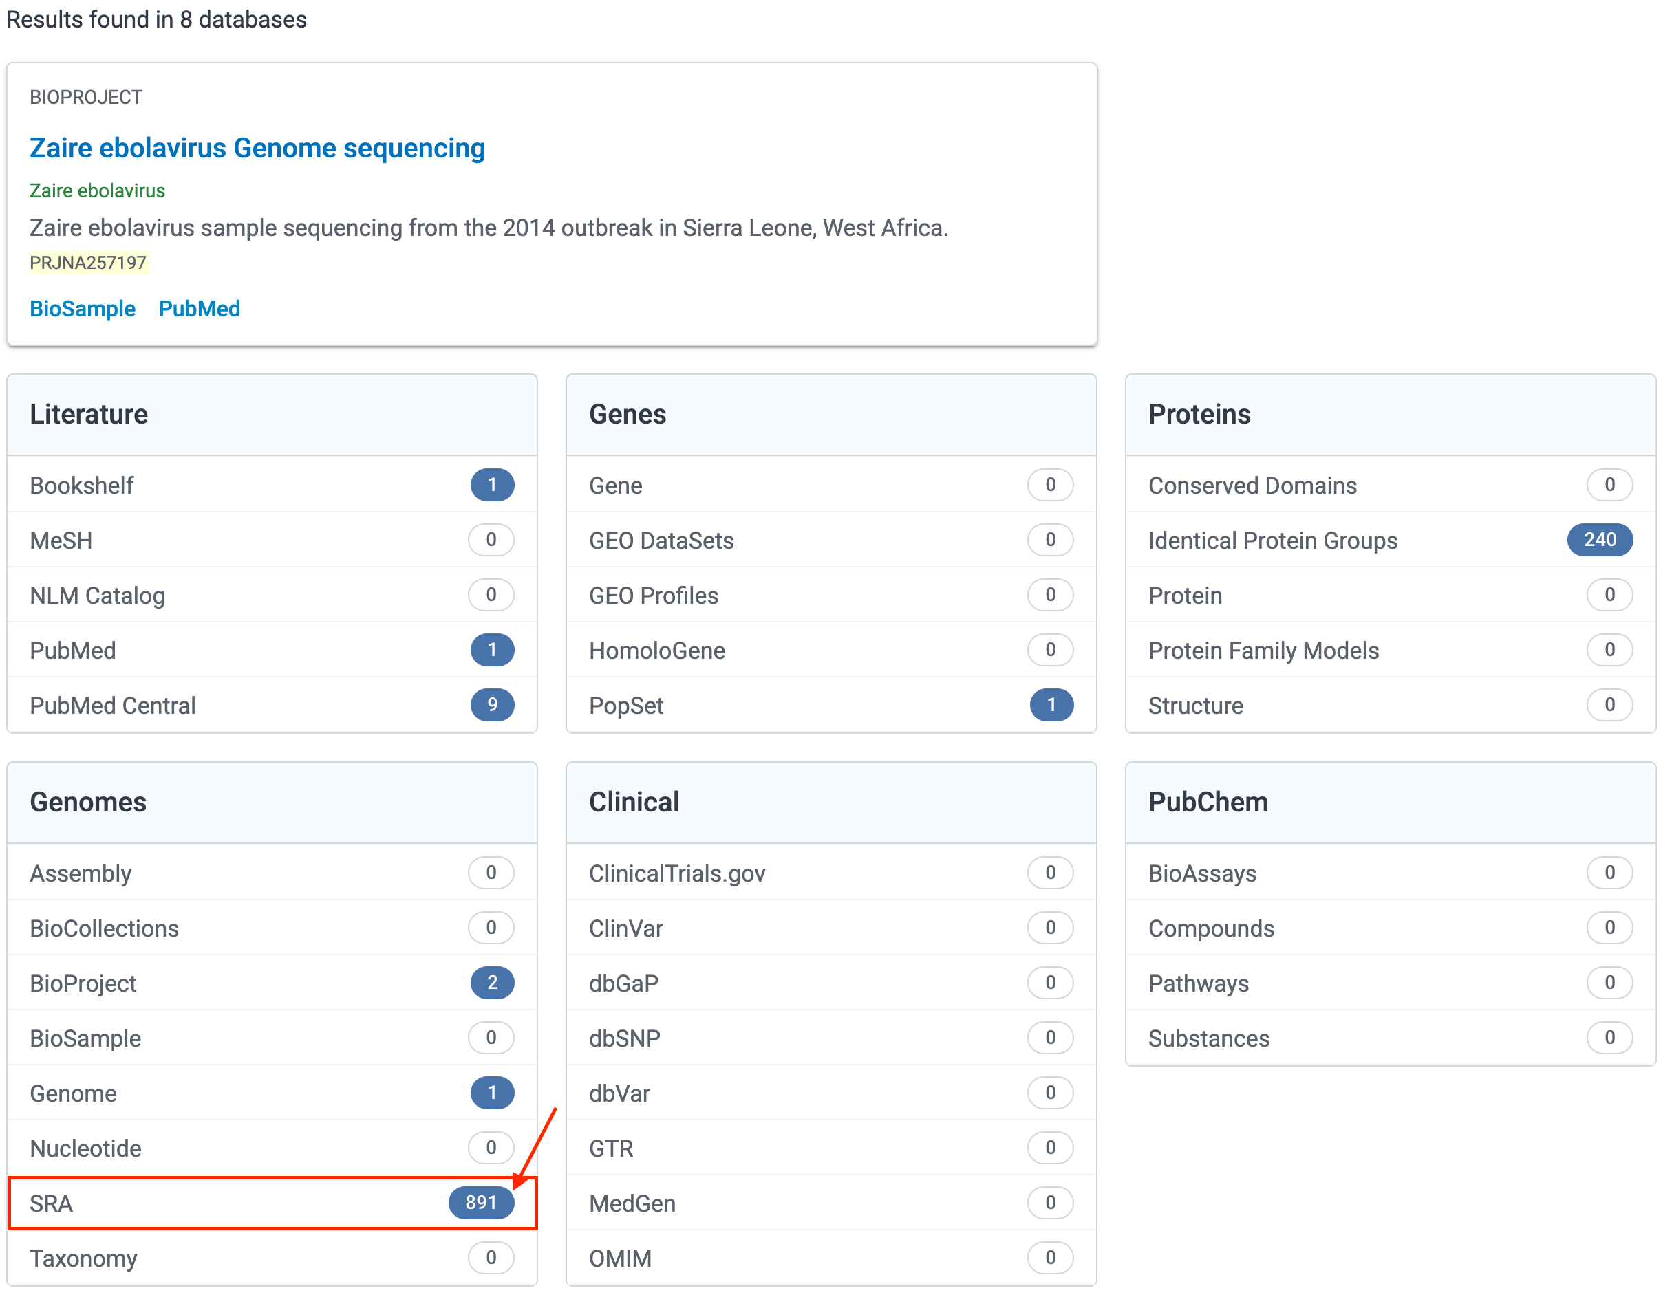Select the Compounds row in PubChem
Screen dimensions: 1672x1297
(x=1210, y=928)
